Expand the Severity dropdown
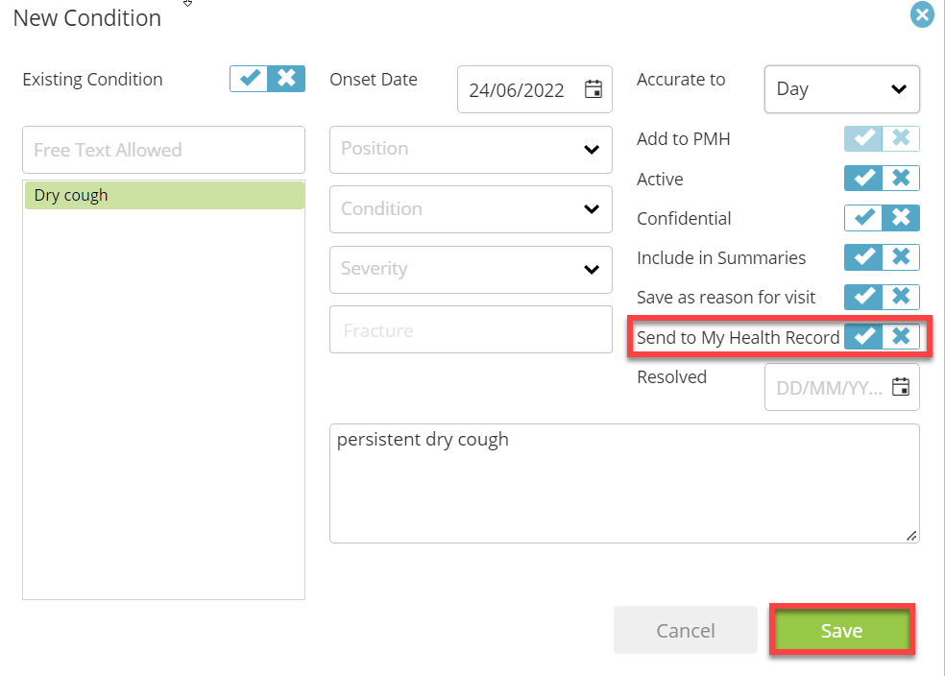 (x=471, y=269)
